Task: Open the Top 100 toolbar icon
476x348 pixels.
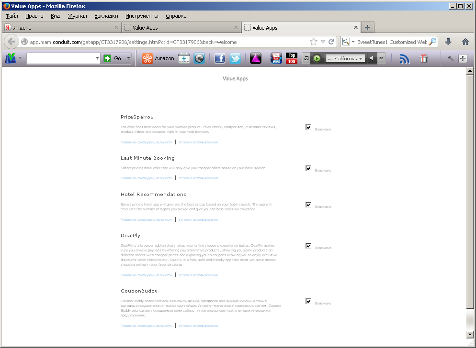Action: [292, 58]
